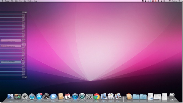Open the File menu

click(x=12, y=1)
